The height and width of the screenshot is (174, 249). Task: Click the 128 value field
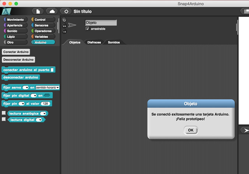click(45, 104)
